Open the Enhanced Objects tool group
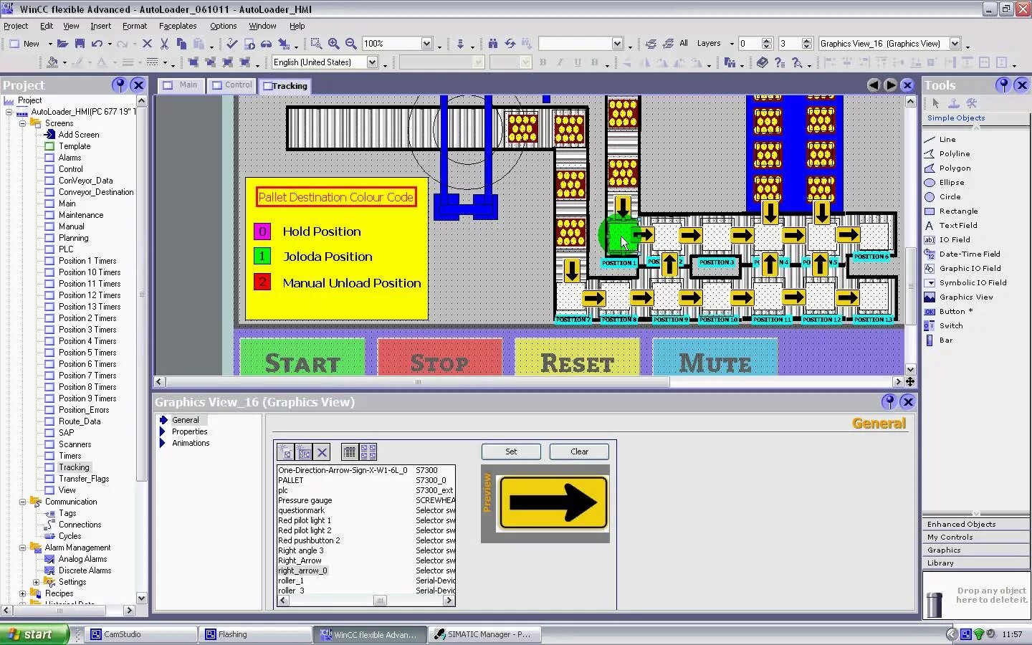This screenshot has width=1032, height=645. click(976, 524)
